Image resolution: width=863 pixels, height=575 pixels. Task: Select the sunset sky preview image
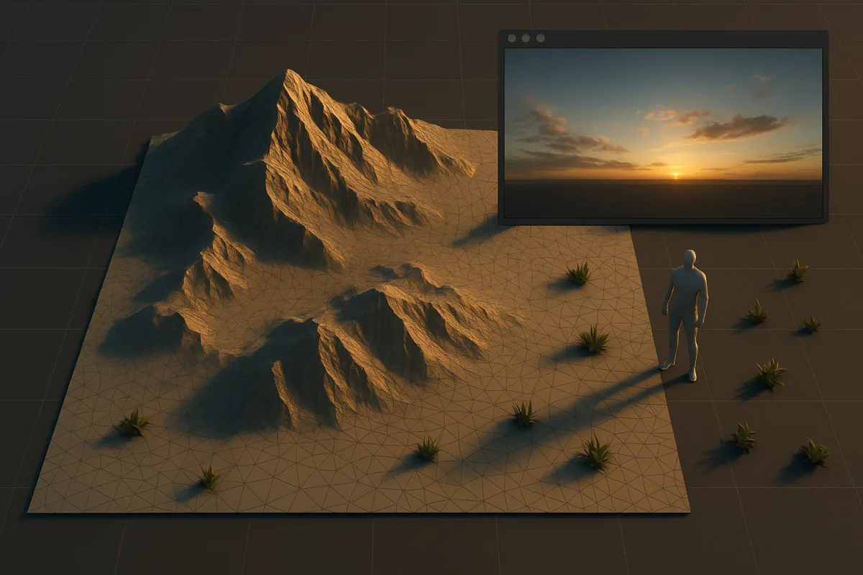point(663,132)
